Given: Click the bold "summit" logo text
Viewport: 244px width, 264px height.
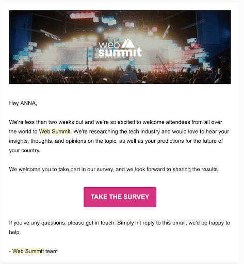Looking at the screenshot, I should pos(120,53).
